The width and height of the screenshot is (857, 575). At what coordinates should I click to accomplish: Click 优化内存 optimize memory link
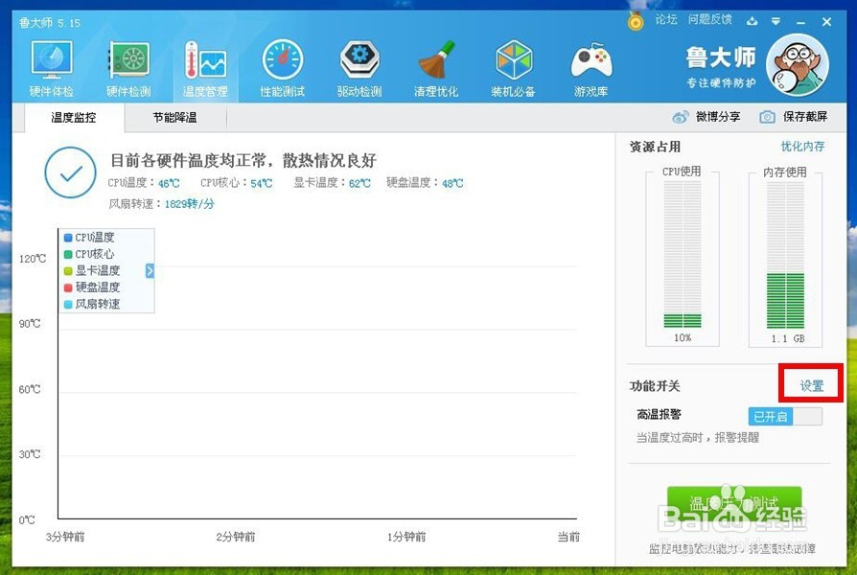(x=802, y=147)
